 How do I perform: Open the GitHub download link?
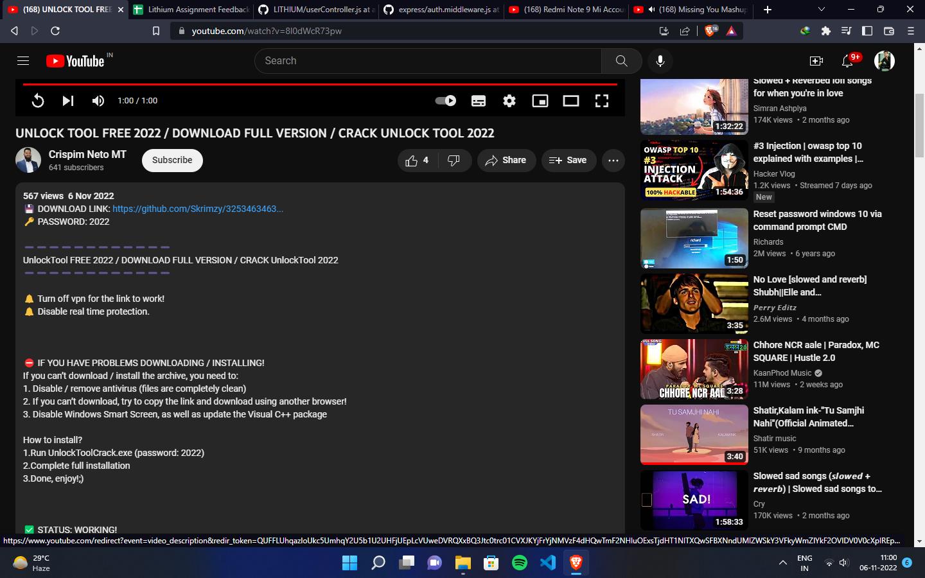[197, 209]
